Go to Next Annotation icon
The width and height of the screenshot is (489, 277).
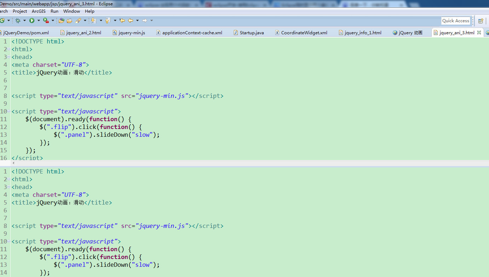(x=94, y=20)
